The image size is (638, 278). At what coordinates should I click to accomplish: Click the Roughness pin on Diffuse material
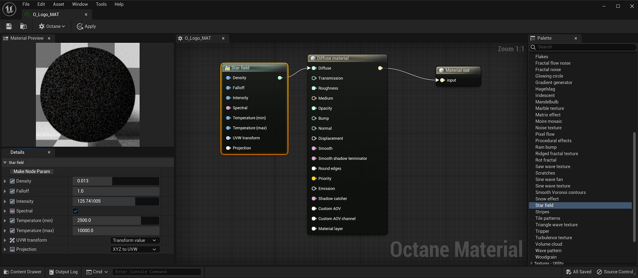click(314, 88)
